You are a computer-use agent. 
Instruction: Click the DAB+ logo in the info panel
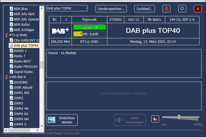tap(60, 31)
